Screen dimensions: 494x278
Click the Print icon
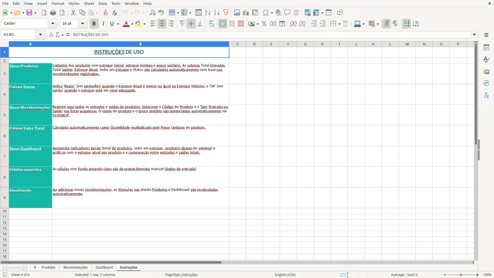[53, 13]
